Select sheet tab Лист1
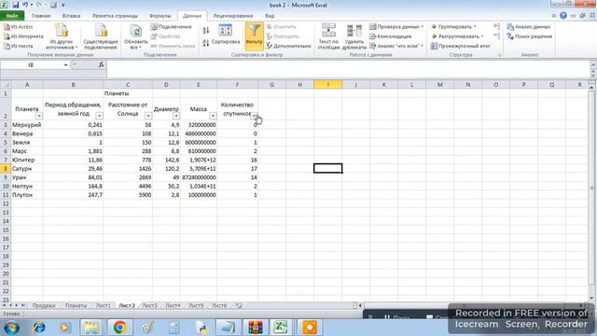 (x=104, y=305)
